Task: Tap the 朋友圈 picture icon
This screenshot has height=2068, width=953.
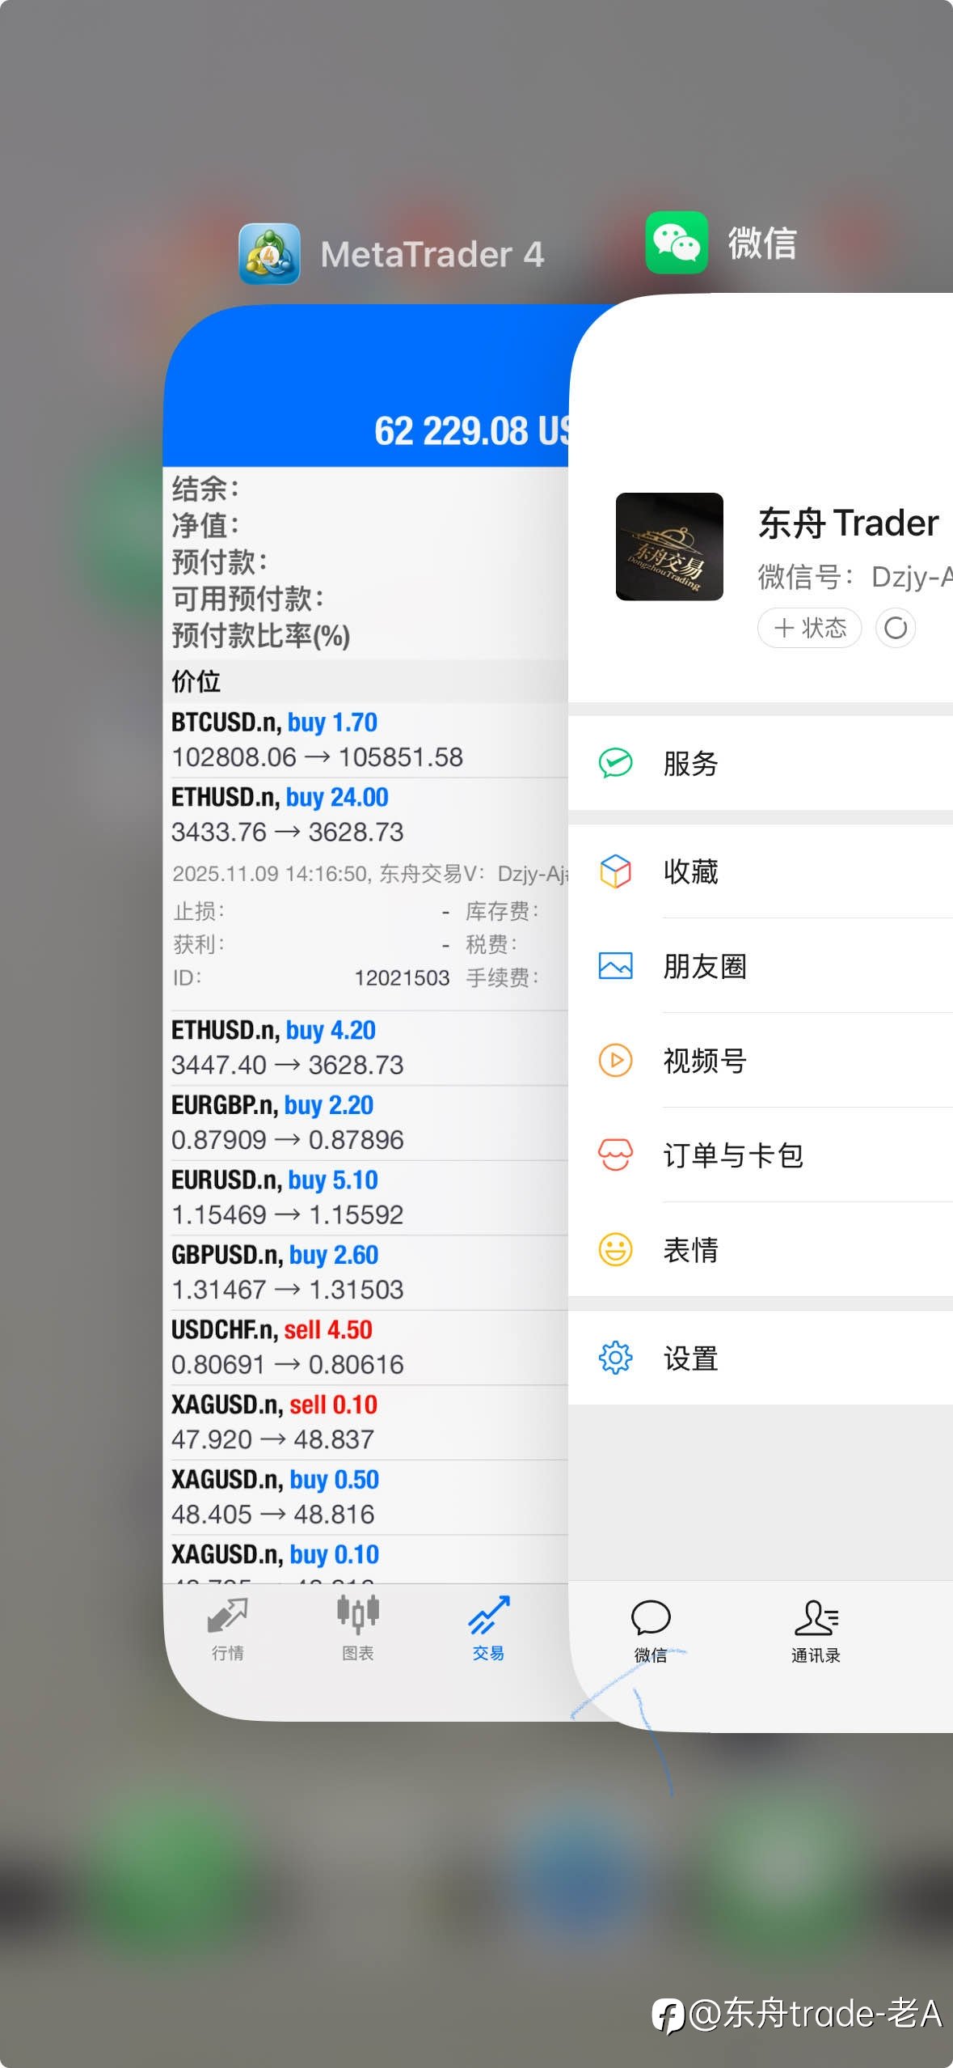Action: coord(615,966)
